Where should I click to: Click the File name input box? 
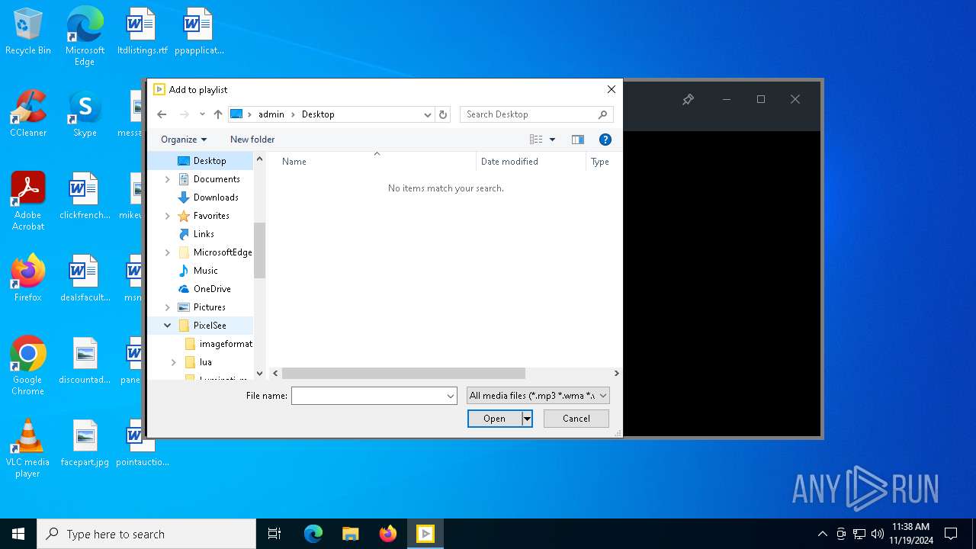[x=368, y=396]
